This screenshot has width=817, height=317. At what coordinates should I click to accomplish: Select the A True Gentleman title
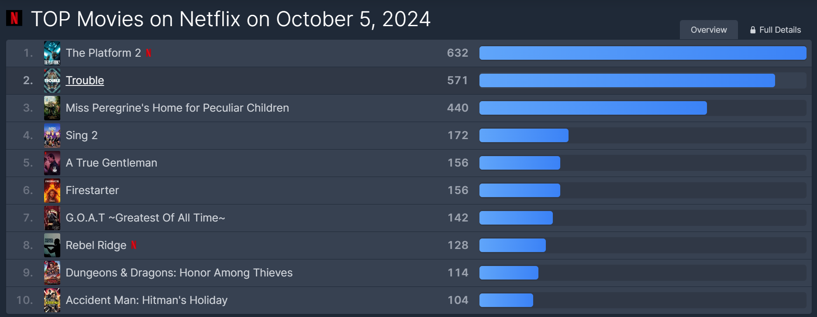click(x=111, y=163)
